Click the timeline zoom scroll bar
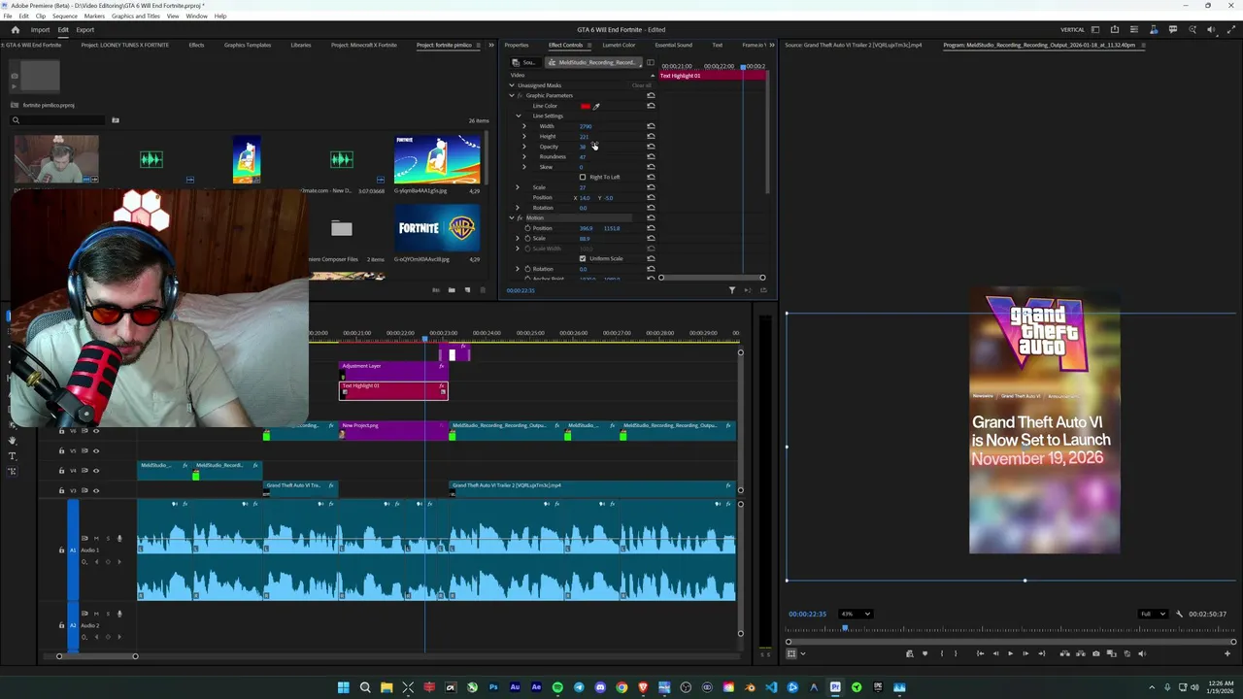Image resolution: width=1243 pixels, height=699 pixels. pos(97,656)
